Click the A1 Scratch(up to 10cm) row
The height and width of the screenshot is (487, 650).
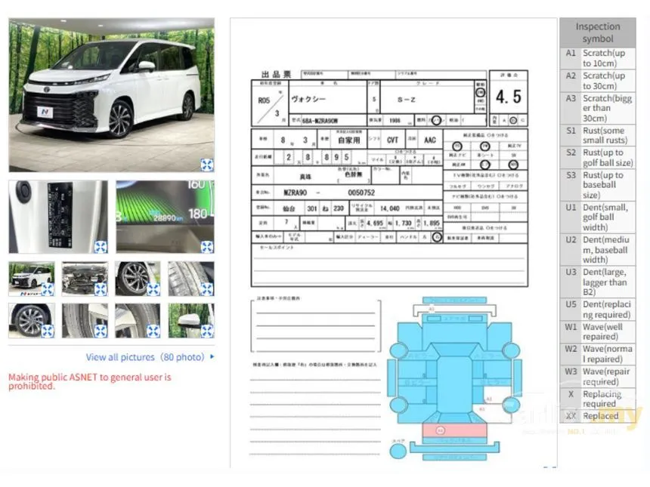(x=597, y=58)
